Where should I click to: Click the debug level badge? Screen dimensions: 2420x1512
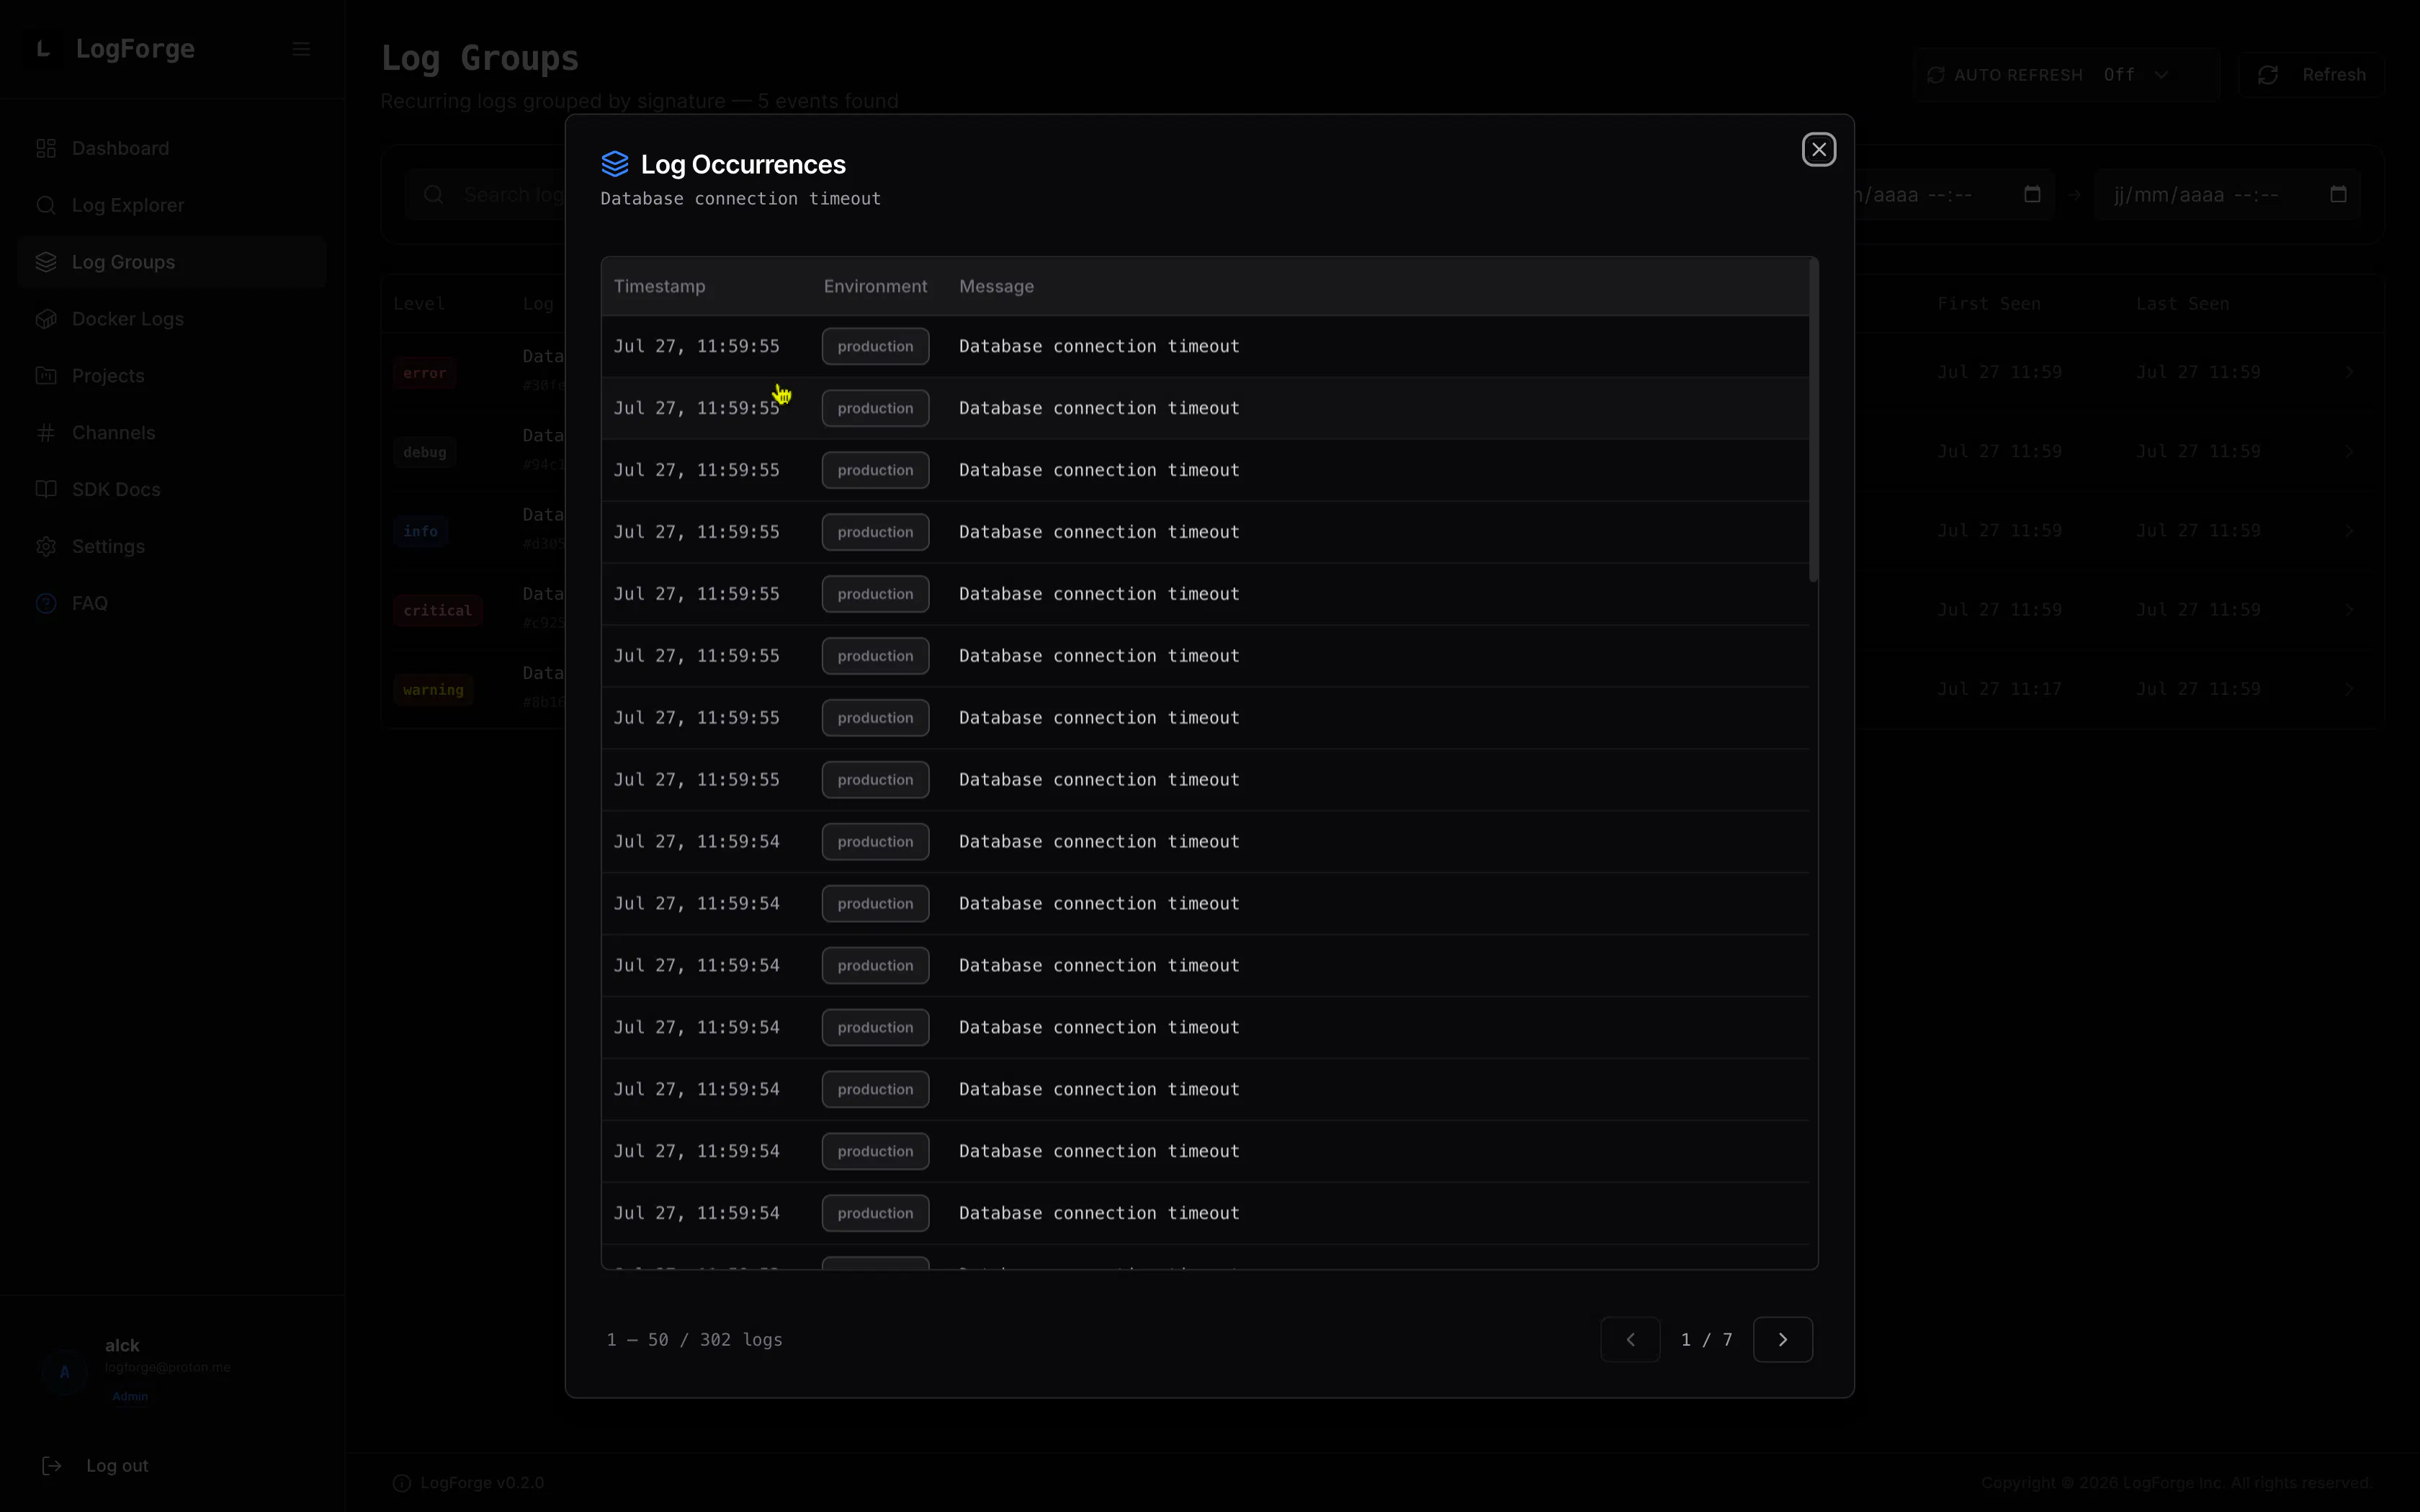[x=425, y=452]
